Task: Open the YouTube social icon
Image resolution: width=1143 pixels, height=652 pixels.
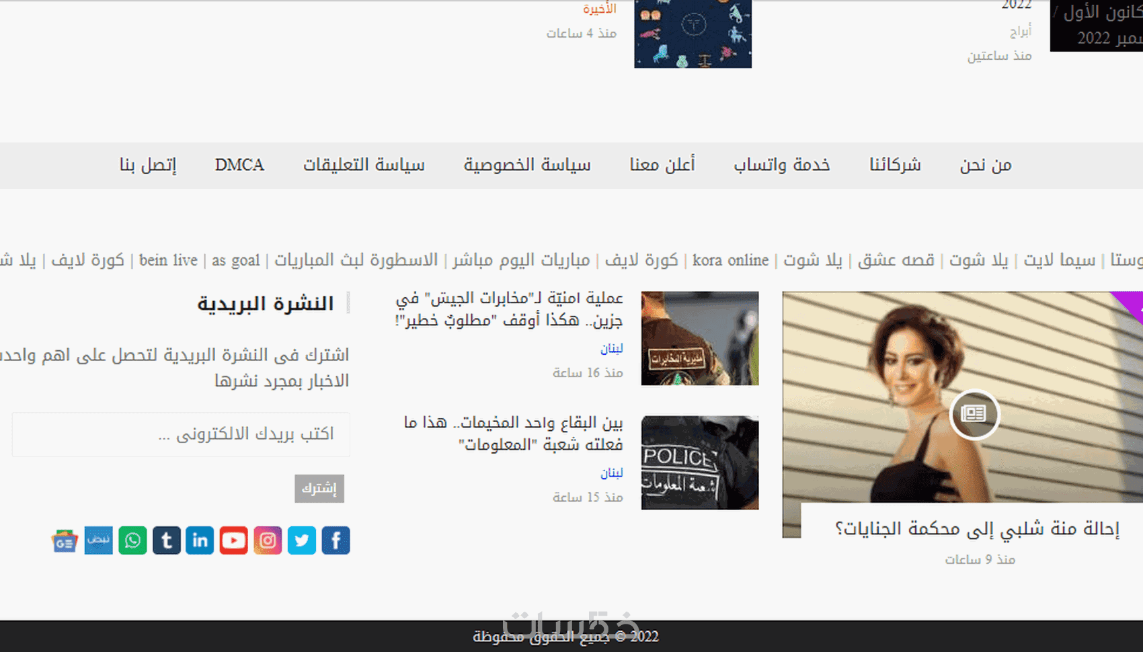Action: click(x=234, y=540)
